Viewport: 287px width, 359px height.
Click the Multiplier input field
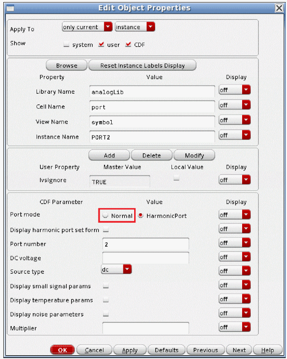[x=146, y=328]
